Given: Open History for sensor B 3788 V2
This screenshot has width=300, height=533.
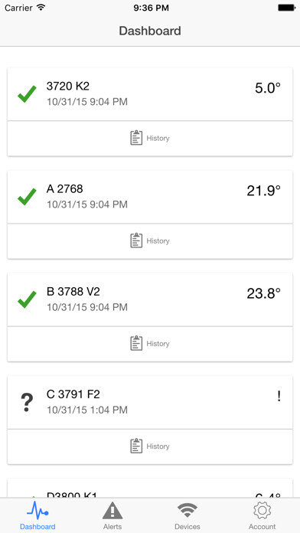Looking at the screenshot, I should pyautogui.click(x=150, y=343).
